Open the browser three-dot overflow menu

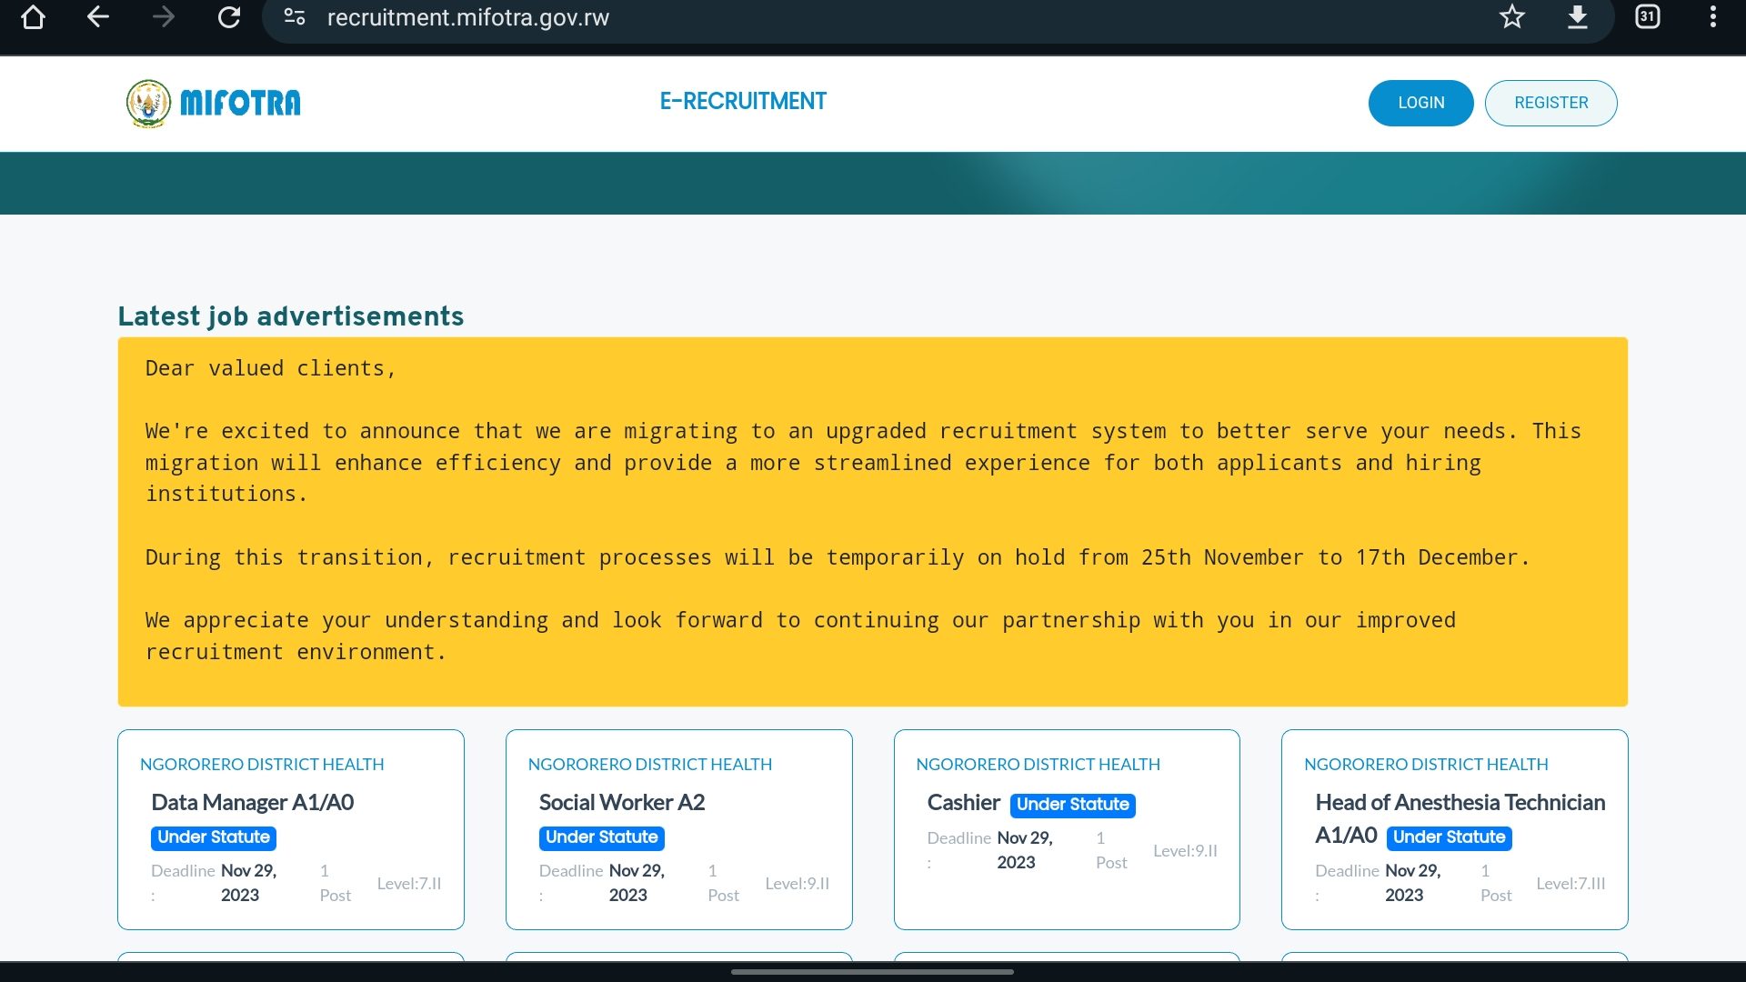pyautogui.click(x=1712, y=17)
